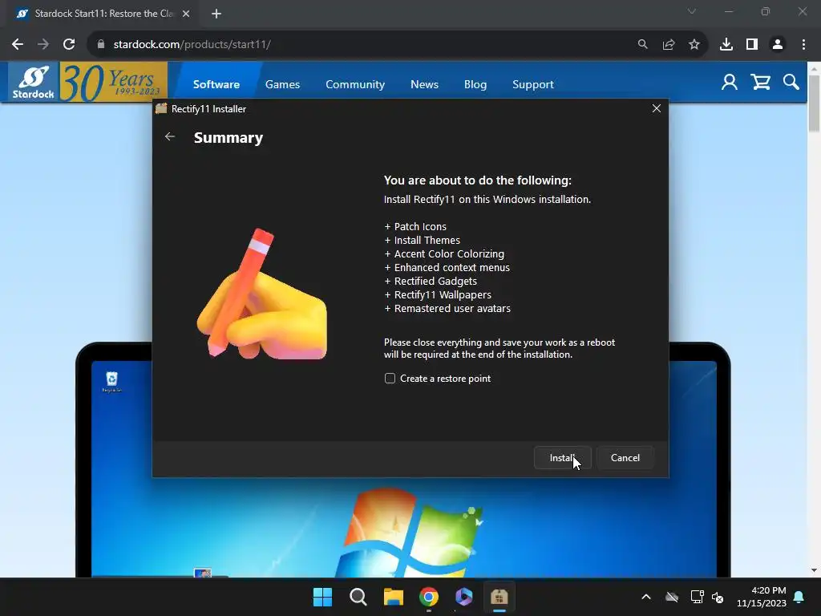Open the Games menu on Stardock site
Screen dimensions: 821x616
click(282, 84)
